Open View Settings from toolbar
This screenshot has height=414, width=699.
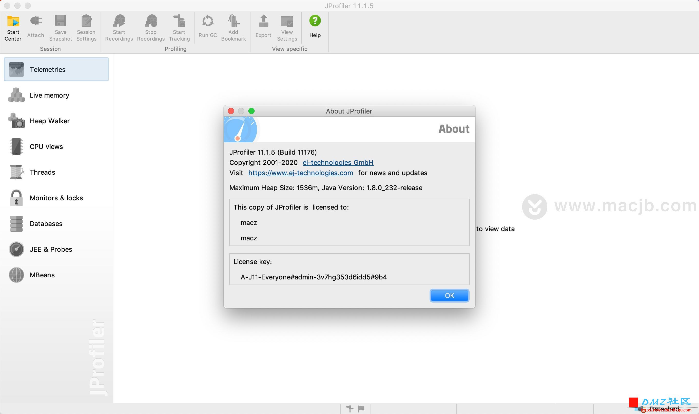tap(287, 28)
